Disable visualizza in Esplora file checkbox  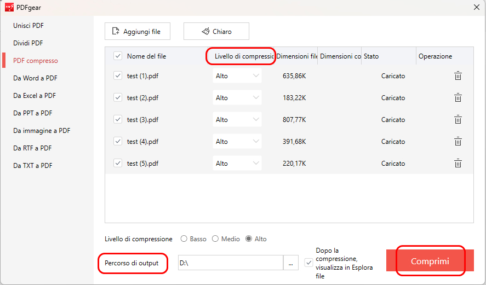309,263
